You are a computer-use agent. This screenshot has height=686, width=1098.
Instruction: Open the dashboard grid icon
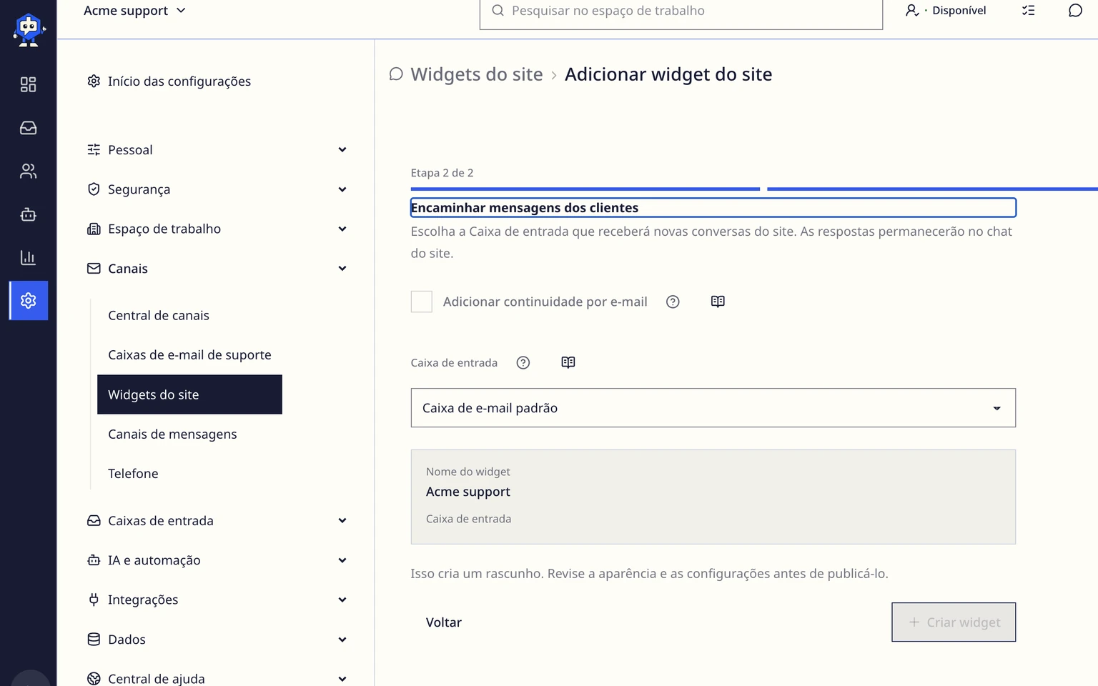(28, 85)
